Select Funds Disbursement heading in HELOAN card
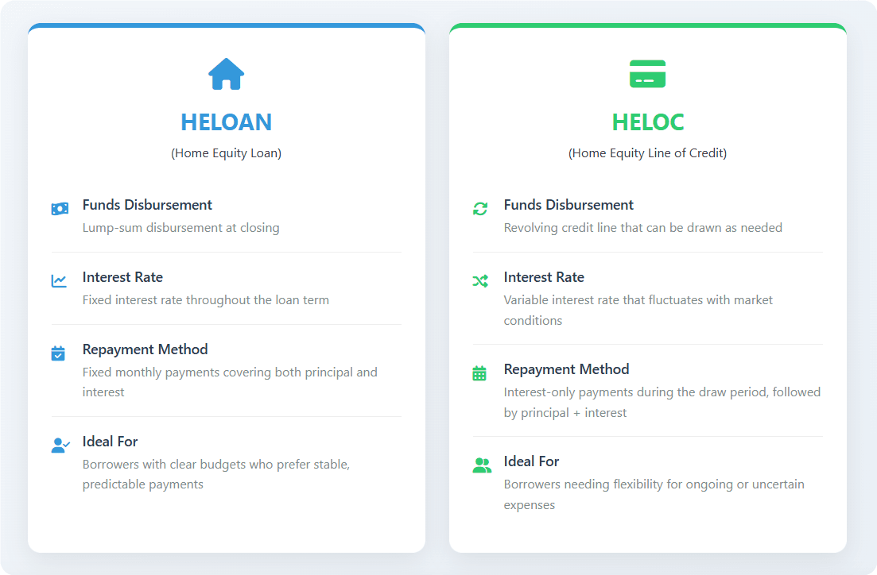Image resolution: width=877 pixels, height=575 pixels. [x=147, y=205]
